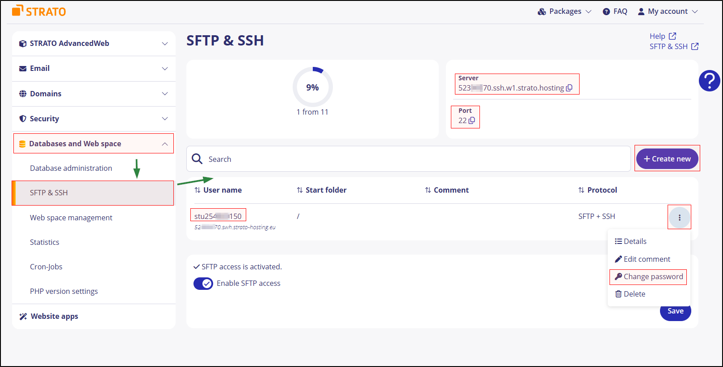Click the blue help question mark bubble

coord(709,81)
